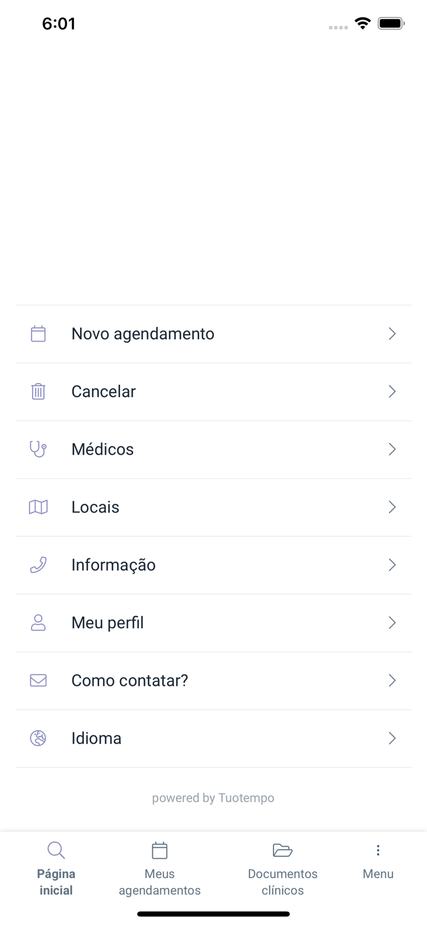Click the globe icon beside Idioma
The width and height of the screenshot is (427, 925).
38,738
